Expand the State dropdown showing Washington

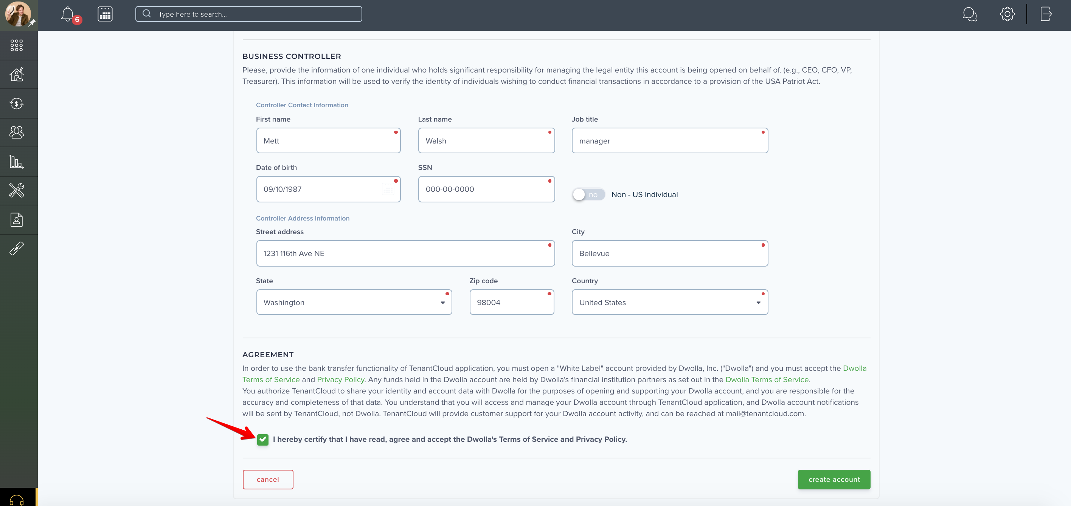click(x=354, y=302)
